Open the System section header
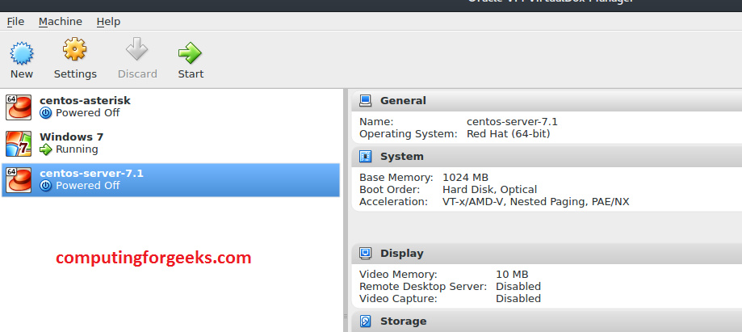 point(547,156)
